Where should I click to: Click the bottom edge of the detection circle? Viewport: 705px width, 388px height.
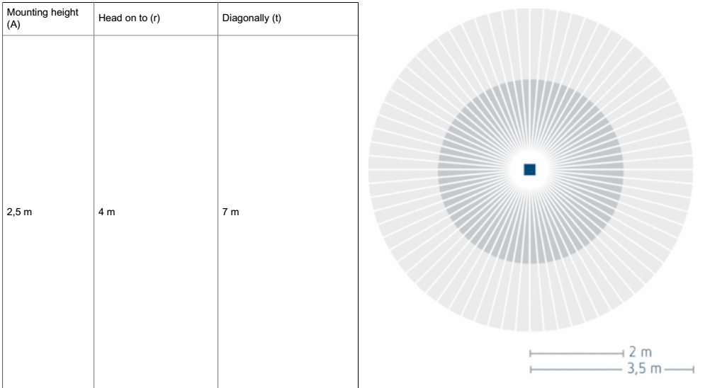pos(531,330)
